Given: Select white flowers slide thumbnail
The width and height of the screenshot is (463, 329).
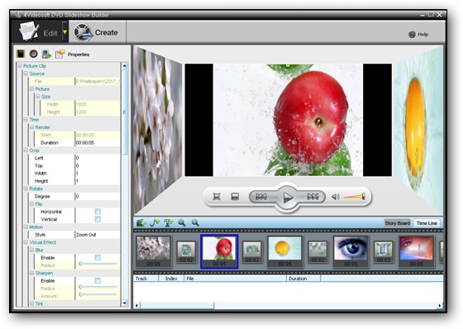Looking at the screenshot, I should tap(154, 251).
